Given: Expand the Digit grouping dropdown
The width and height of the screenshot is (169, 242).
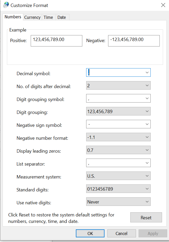Looking at the screenshot, I should 147,111.
